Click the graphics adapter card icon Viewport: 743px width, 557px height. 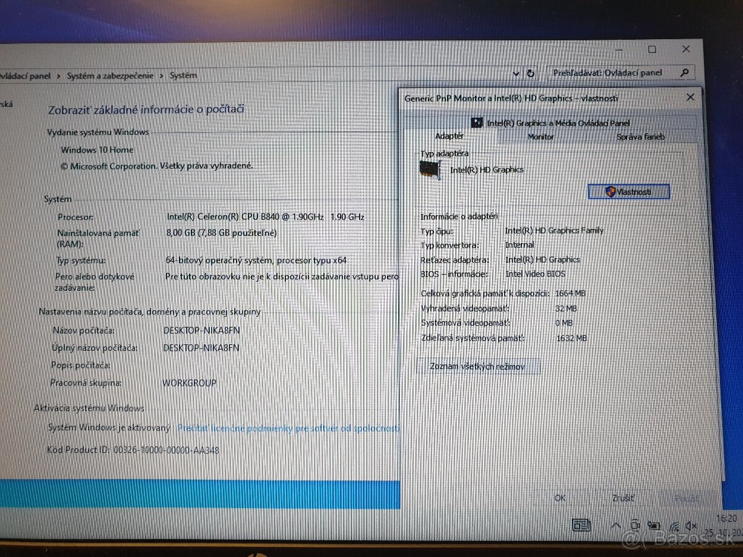coord(430,170)
